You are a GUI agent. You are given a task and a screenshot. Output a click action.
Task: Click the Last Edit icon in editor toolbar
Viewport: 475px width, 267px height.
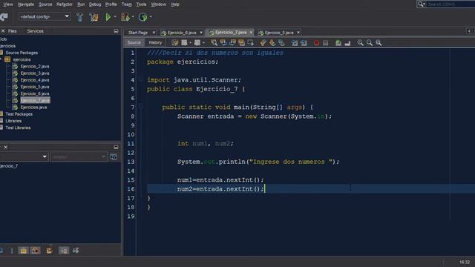click(x=175, y=43)
